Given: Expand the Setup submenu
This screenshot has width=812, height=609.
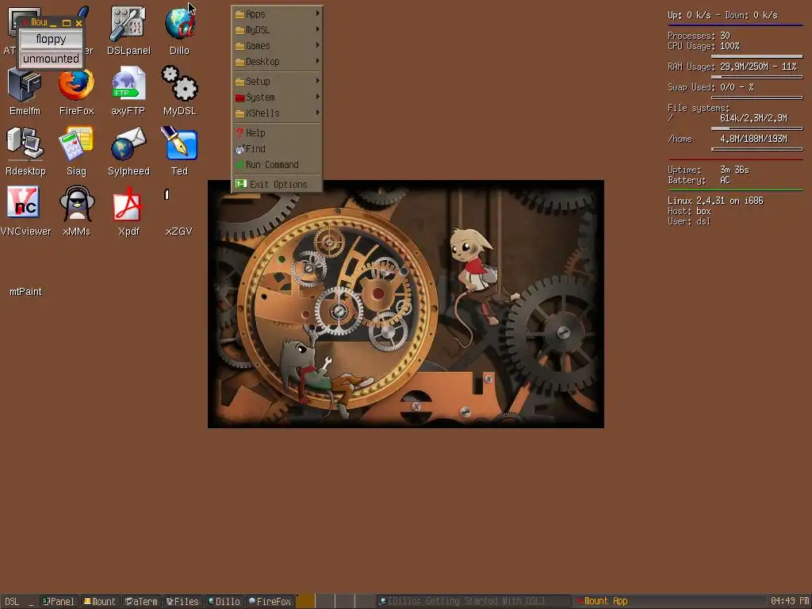Looking at the screenshot, I should 277,82.
